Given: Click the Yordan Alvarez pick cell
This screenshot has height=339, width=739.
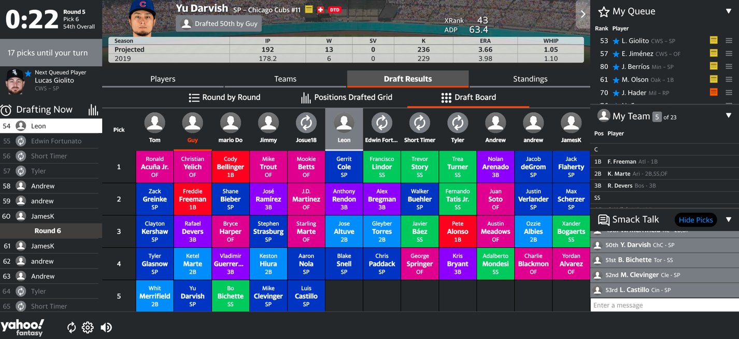Looking at the screenshot, I should [x=571, y=264].
